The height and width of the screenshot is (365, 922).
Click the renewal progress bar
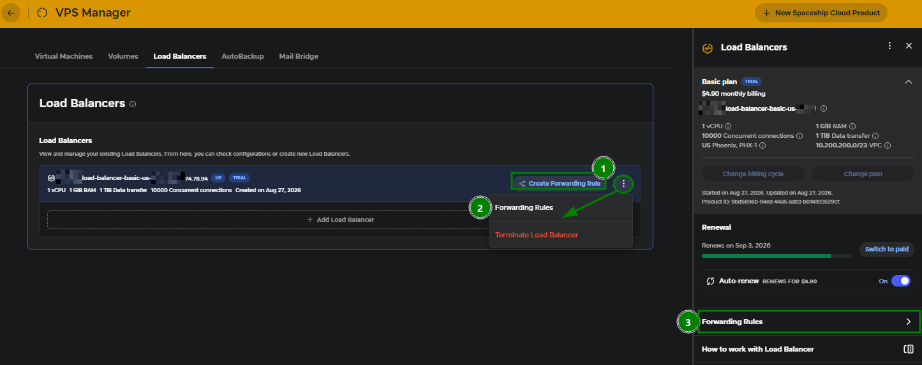777,256
